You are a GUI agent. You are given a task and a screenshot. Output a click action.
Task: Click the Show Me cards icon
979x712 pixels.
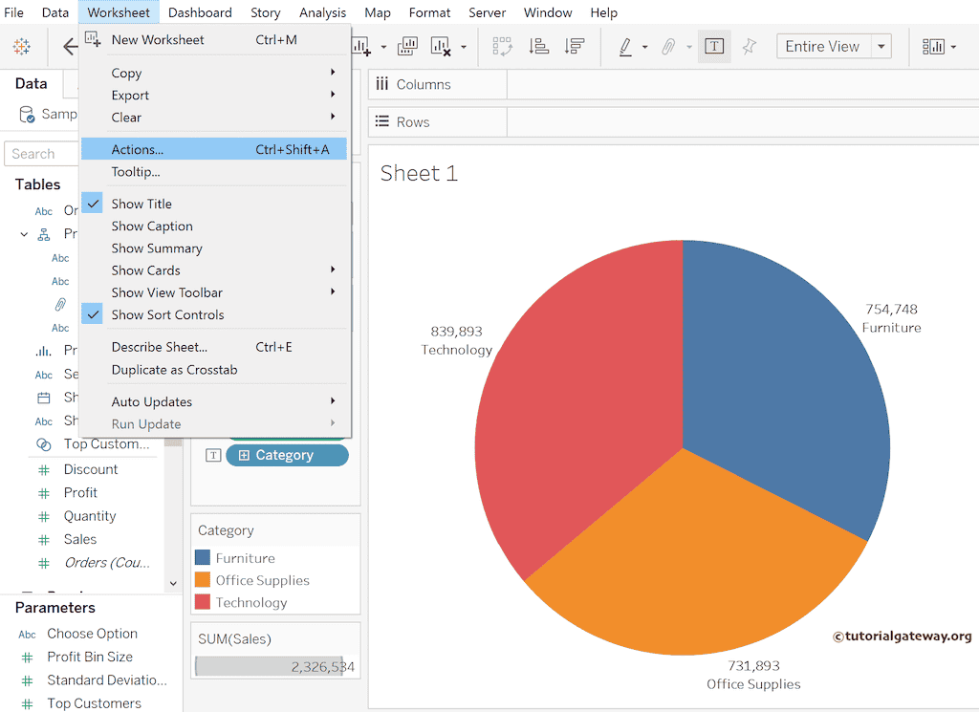[x=933, y=46]
